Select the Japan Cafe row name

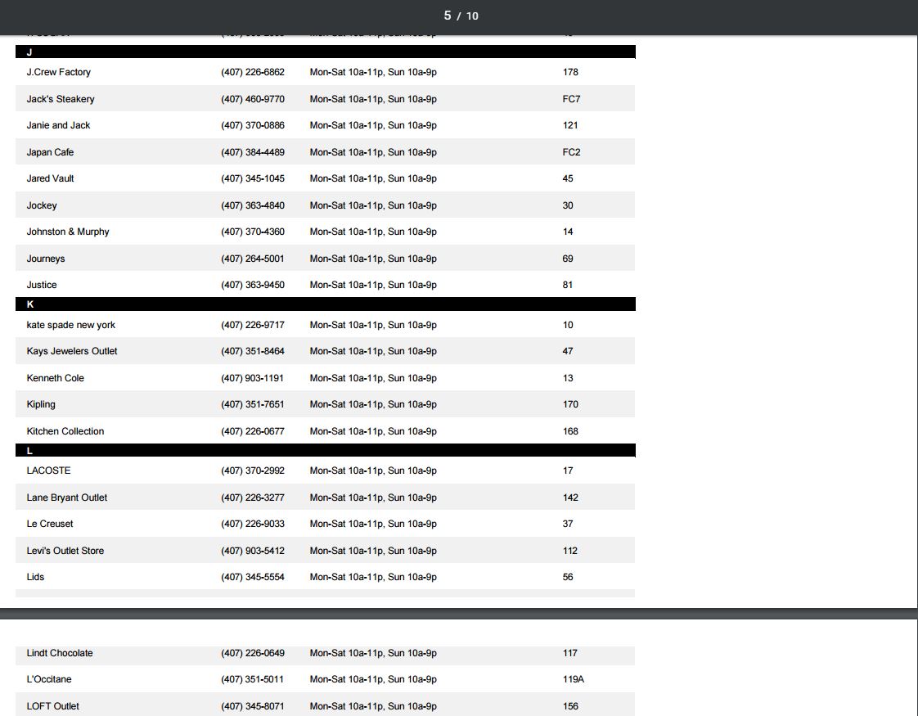pos(50,152)
